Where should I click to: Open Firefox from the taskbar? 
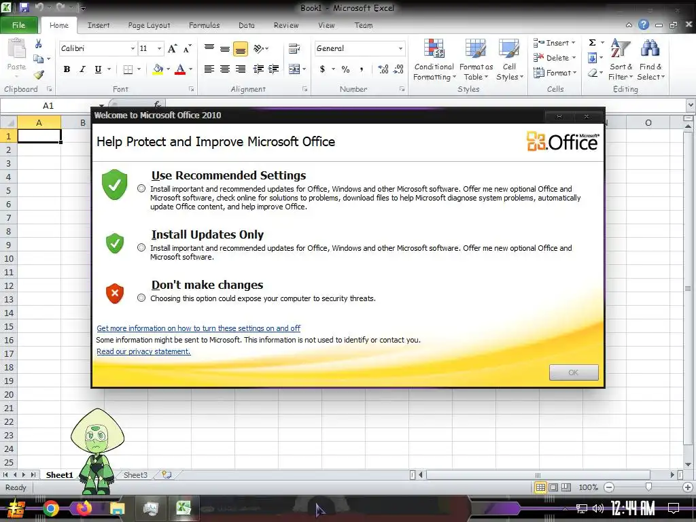pyautogui.click(x=84, y=508)
